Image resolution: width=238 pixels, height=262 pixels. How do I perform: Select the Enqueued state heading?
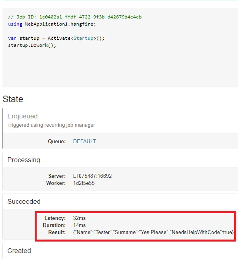(22, 116)
